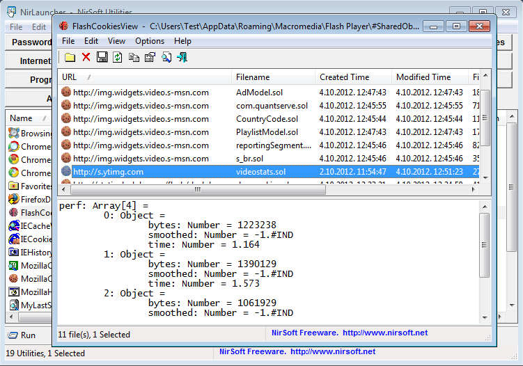
Task: Click the green refresh toolbar icon
Action: 117,57
